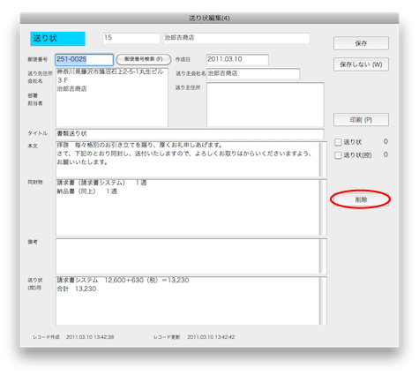The width and height of the screenshot is (419, 375).
Task: Click the 同封物 area vertical scrollbar
Action: click(x=323, y=207)
